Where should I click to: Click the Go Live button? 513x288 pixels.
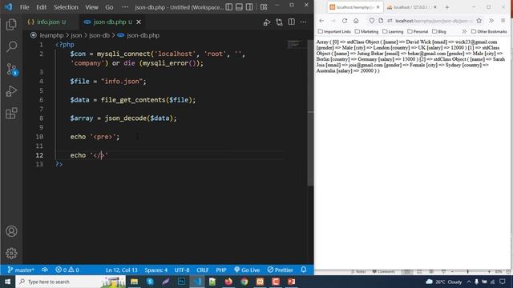247,270
